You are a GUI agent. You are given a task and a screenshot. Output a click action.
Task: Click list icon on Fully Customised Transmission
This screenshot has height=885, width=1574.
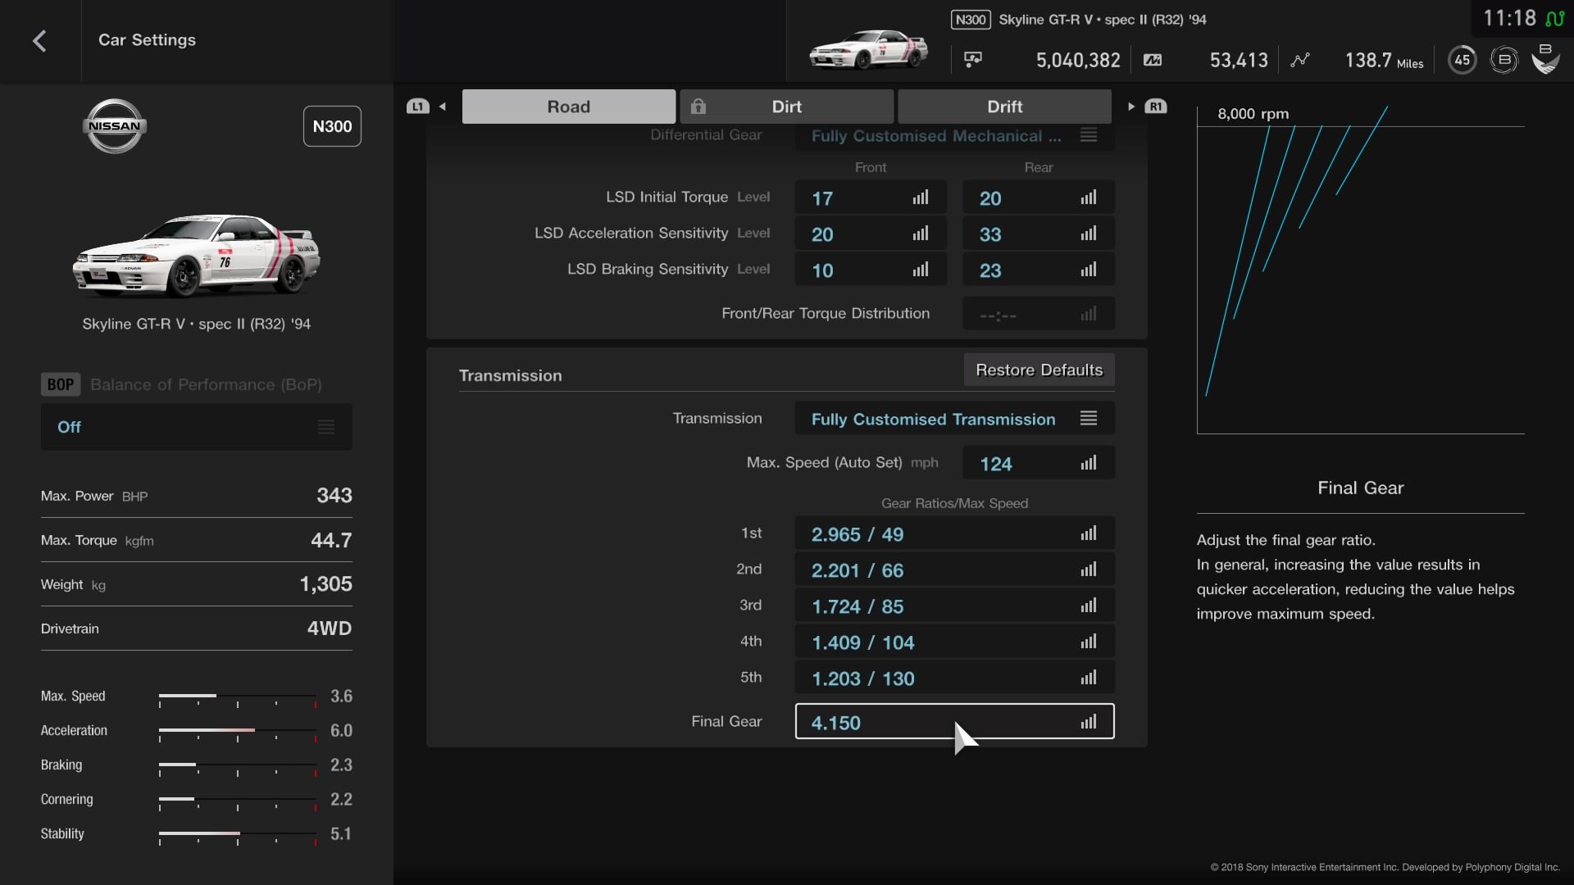1089,419
